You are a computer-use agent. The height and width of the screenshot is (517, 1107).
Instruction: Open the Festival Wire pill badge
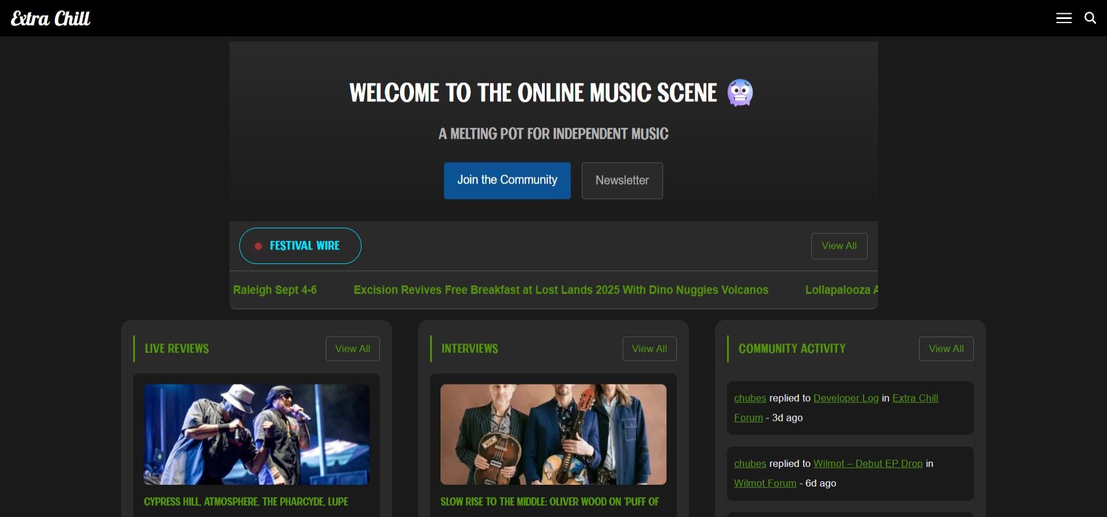coord(300,246)
